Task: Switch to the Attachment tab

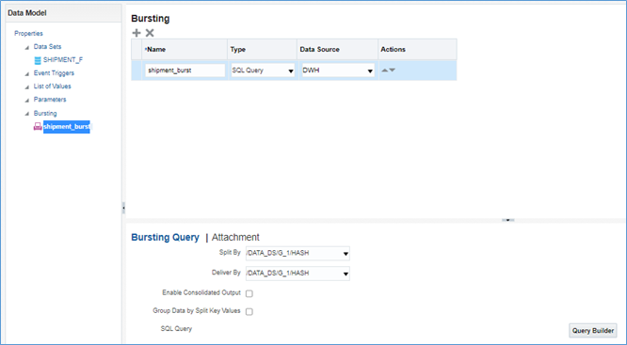Action: (235, 237)
